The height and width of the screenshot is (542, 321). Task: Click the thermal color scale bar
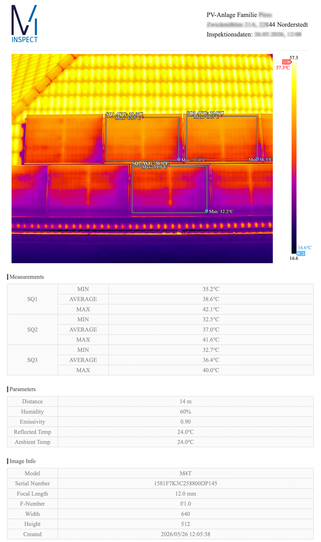coord(294,158)
